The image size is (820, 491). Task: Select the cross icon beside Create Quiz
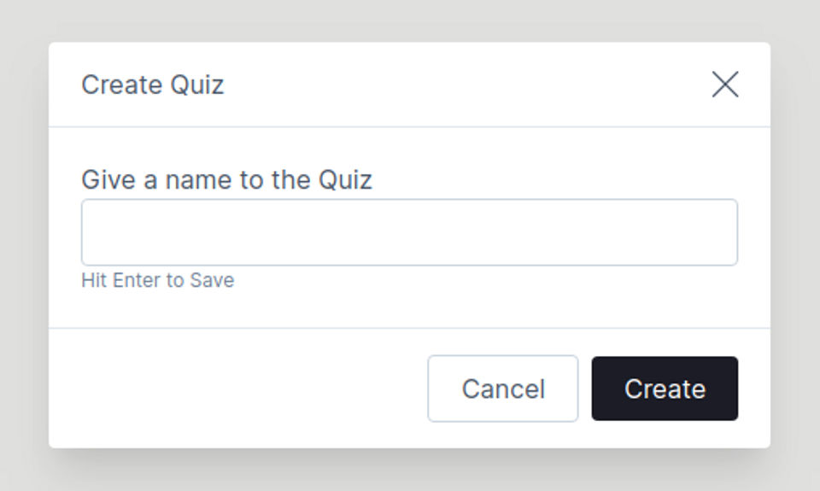(x=725, y=85)
